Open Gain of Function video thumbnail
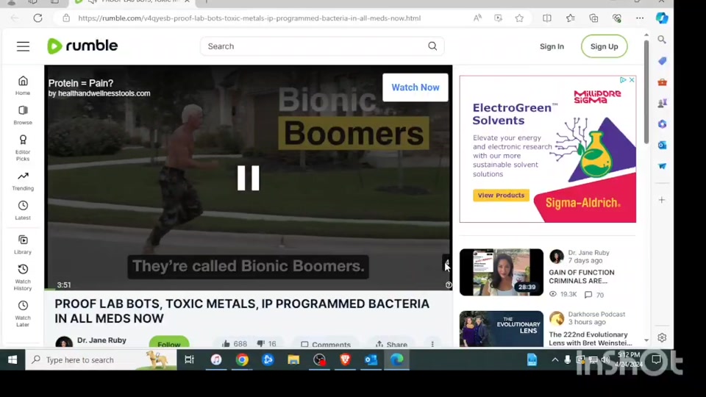 pyautogui.click(x=501, y=272)
